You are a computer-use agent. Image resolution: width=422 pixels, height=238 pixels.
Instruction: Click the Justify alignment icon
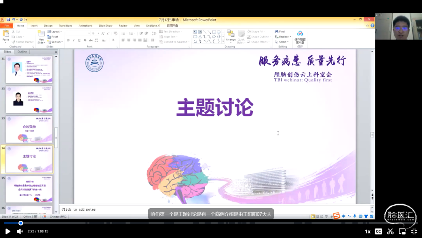tap(140, 40)
